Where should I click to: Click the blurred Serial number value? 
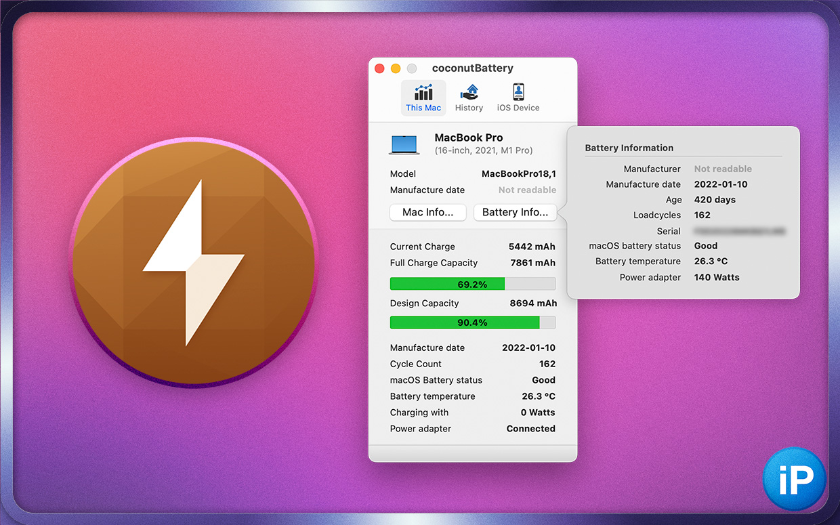(739, 231)
